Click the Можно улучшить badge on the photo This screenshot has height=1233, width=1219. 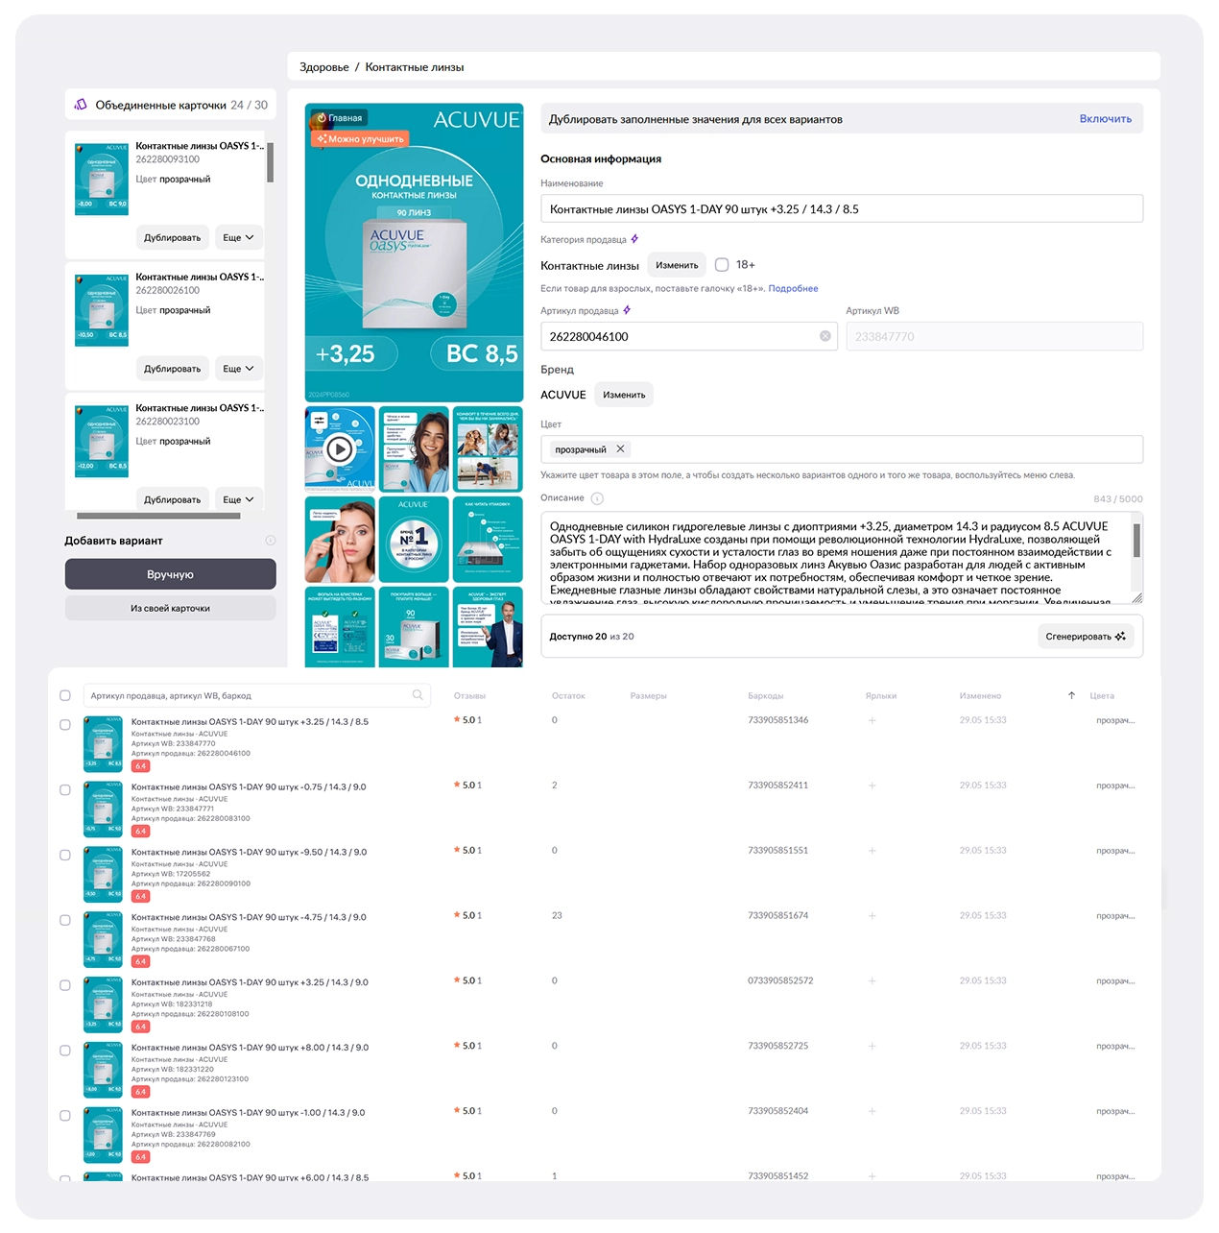pos(360,139)
